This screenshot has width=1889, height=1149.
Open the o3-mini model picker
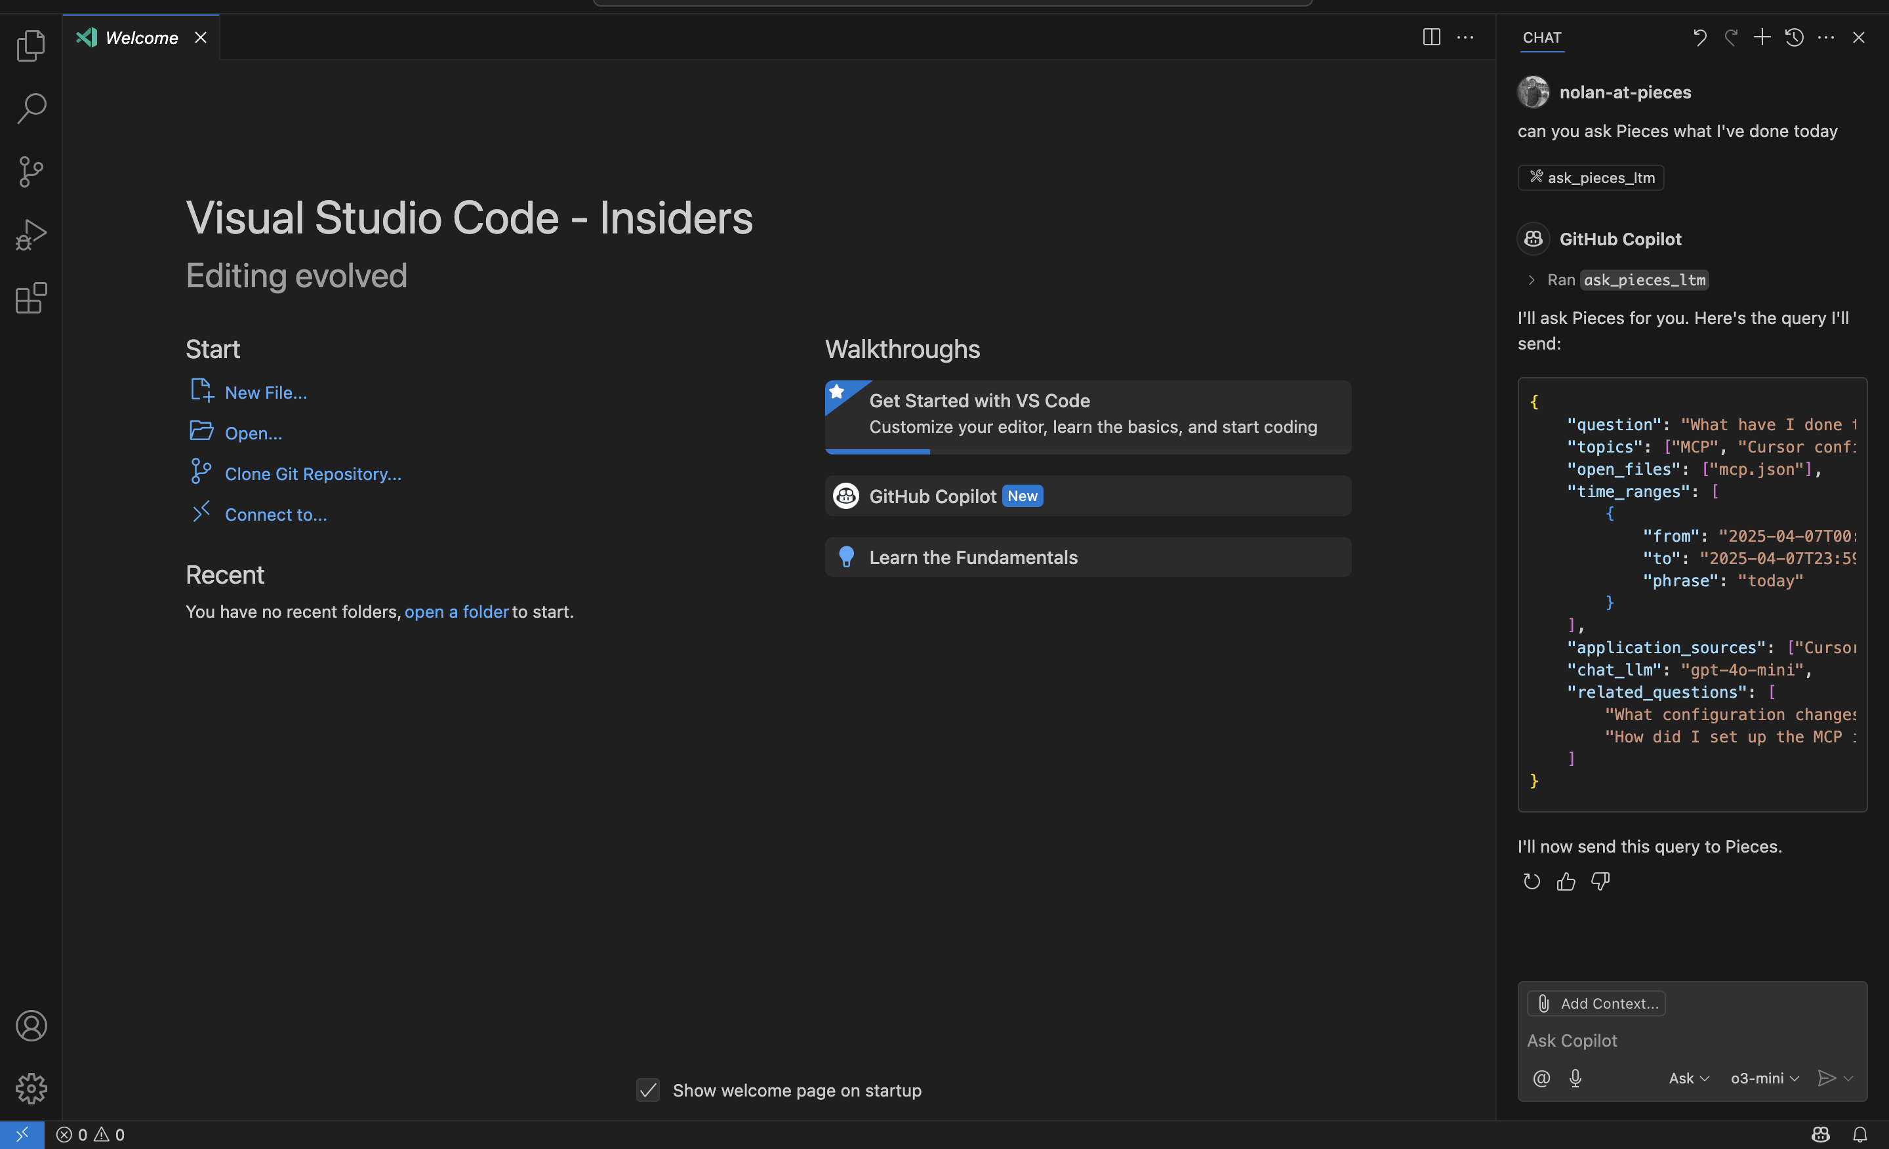(1765, 1078)
